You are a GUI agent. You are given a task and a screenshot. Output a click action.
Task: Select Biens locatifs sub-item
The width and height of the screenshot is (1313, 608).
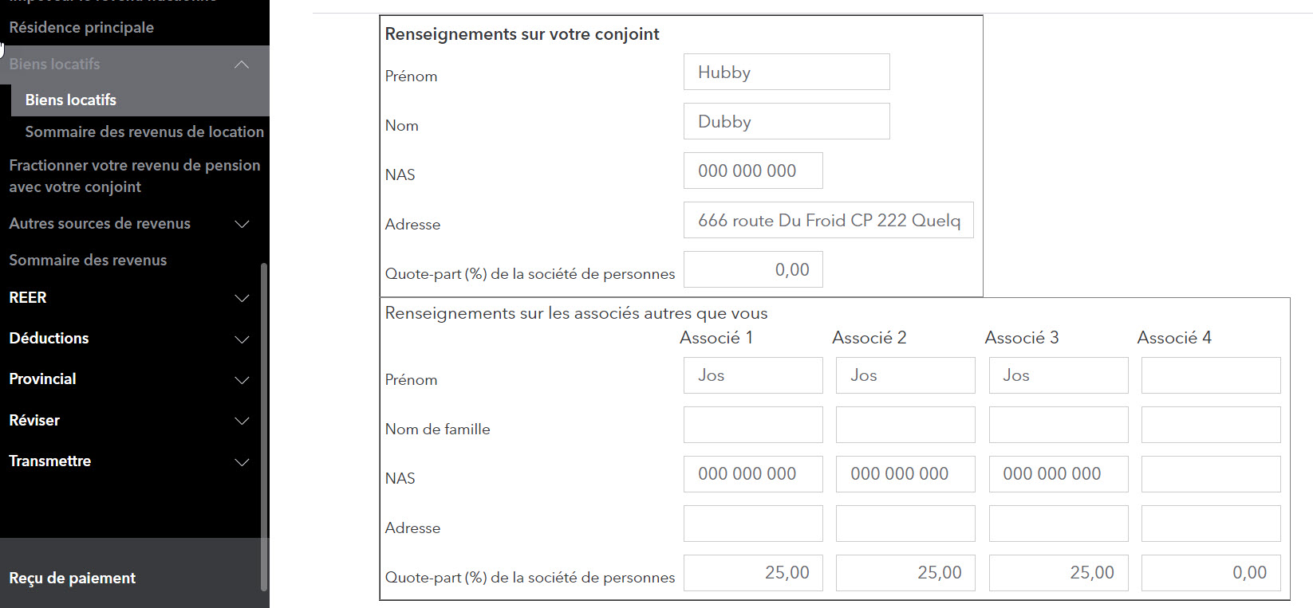(71, 100)
